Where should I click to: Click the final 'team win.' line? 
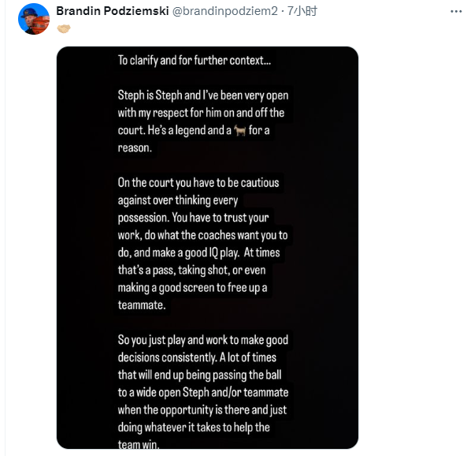139,445
